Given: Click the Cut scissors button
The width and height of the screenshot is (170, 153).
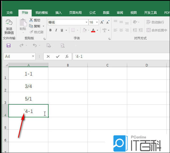Looking at the screenshot, I should 35,20.
